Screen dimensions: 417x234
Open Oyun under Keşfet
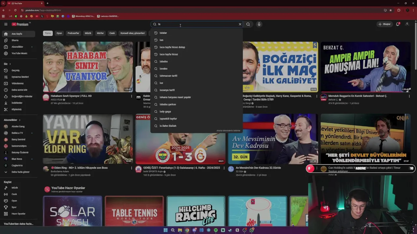[x=19, y=201]
